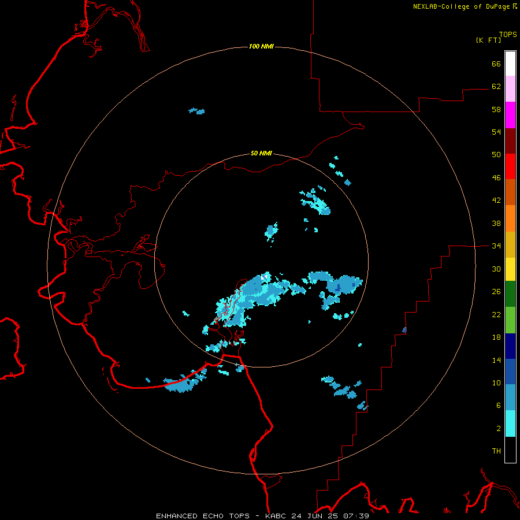Click the 100 NMI range ring label
This screenshot has height=520, width=520.
click(x=261, y=46)
